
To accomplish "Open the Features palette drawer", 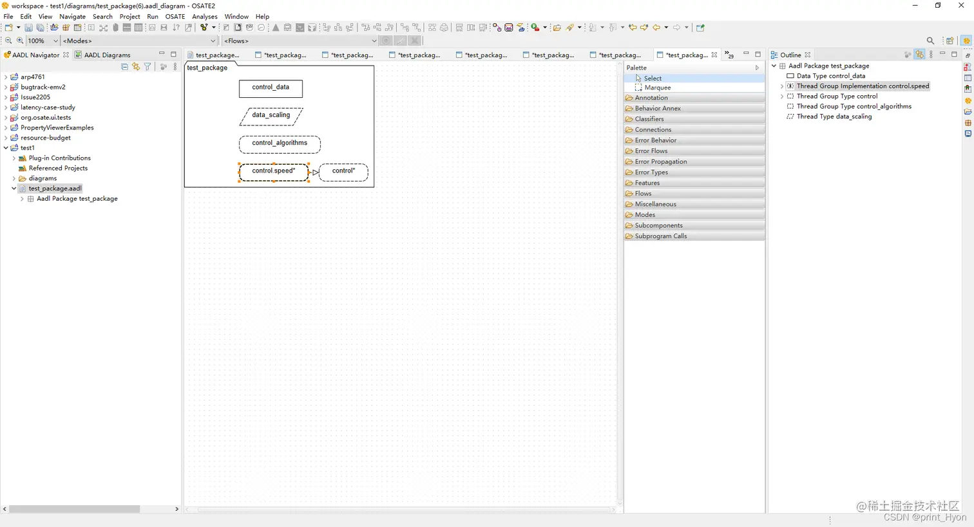I will click(x=694, y=183).
